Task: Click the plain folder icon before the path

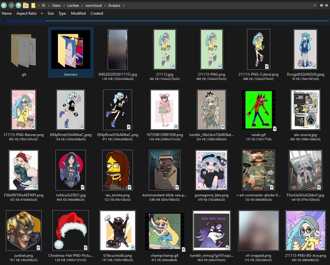Action: tap(33, 5)
